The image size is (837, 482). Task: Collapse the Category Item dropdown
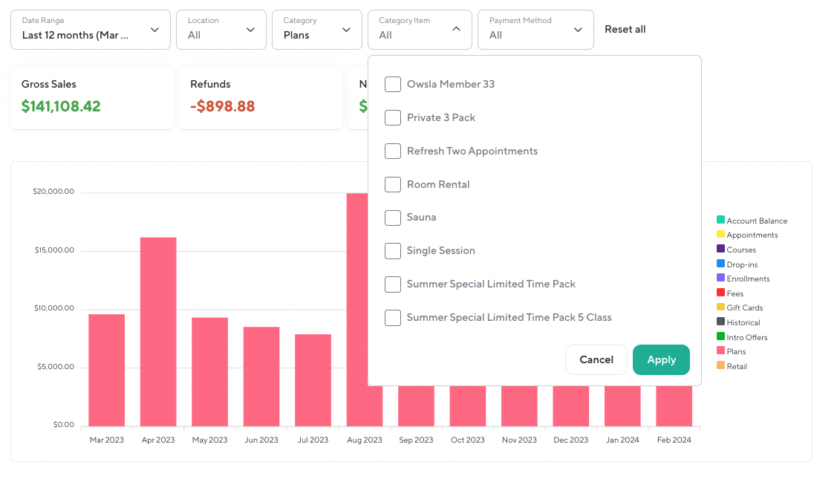click(x=420, y=30)
